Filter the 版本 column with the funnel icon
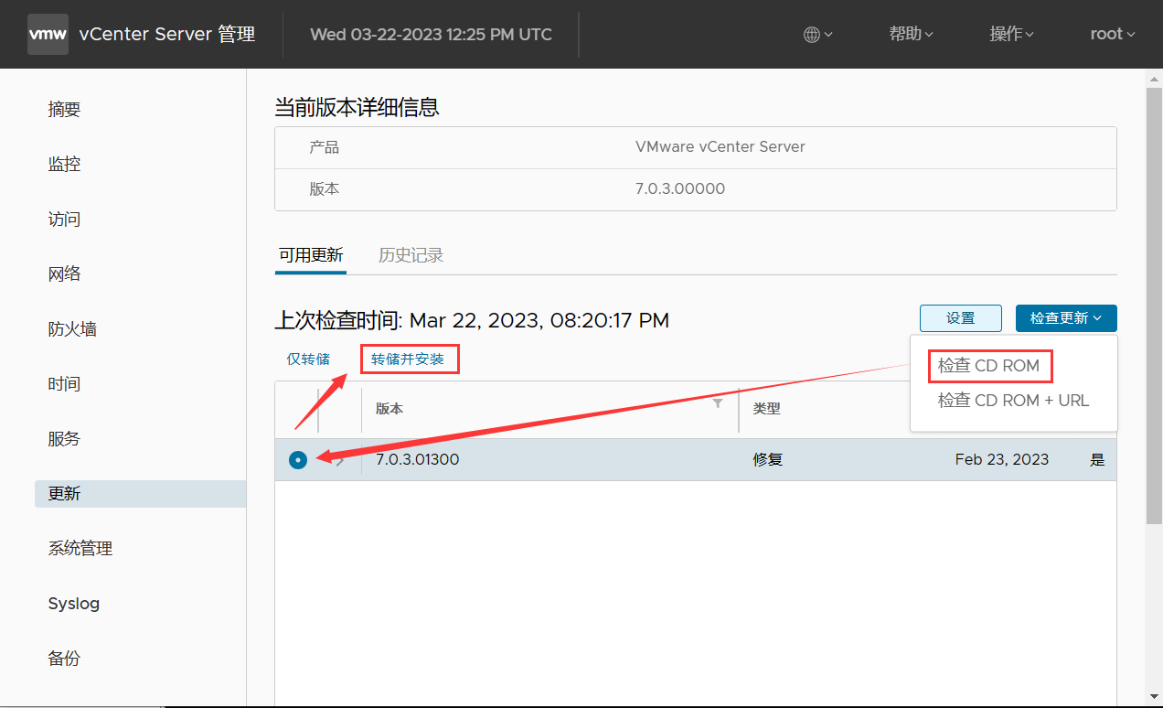This screenshot has width=1163, height=708. [718, 403]
